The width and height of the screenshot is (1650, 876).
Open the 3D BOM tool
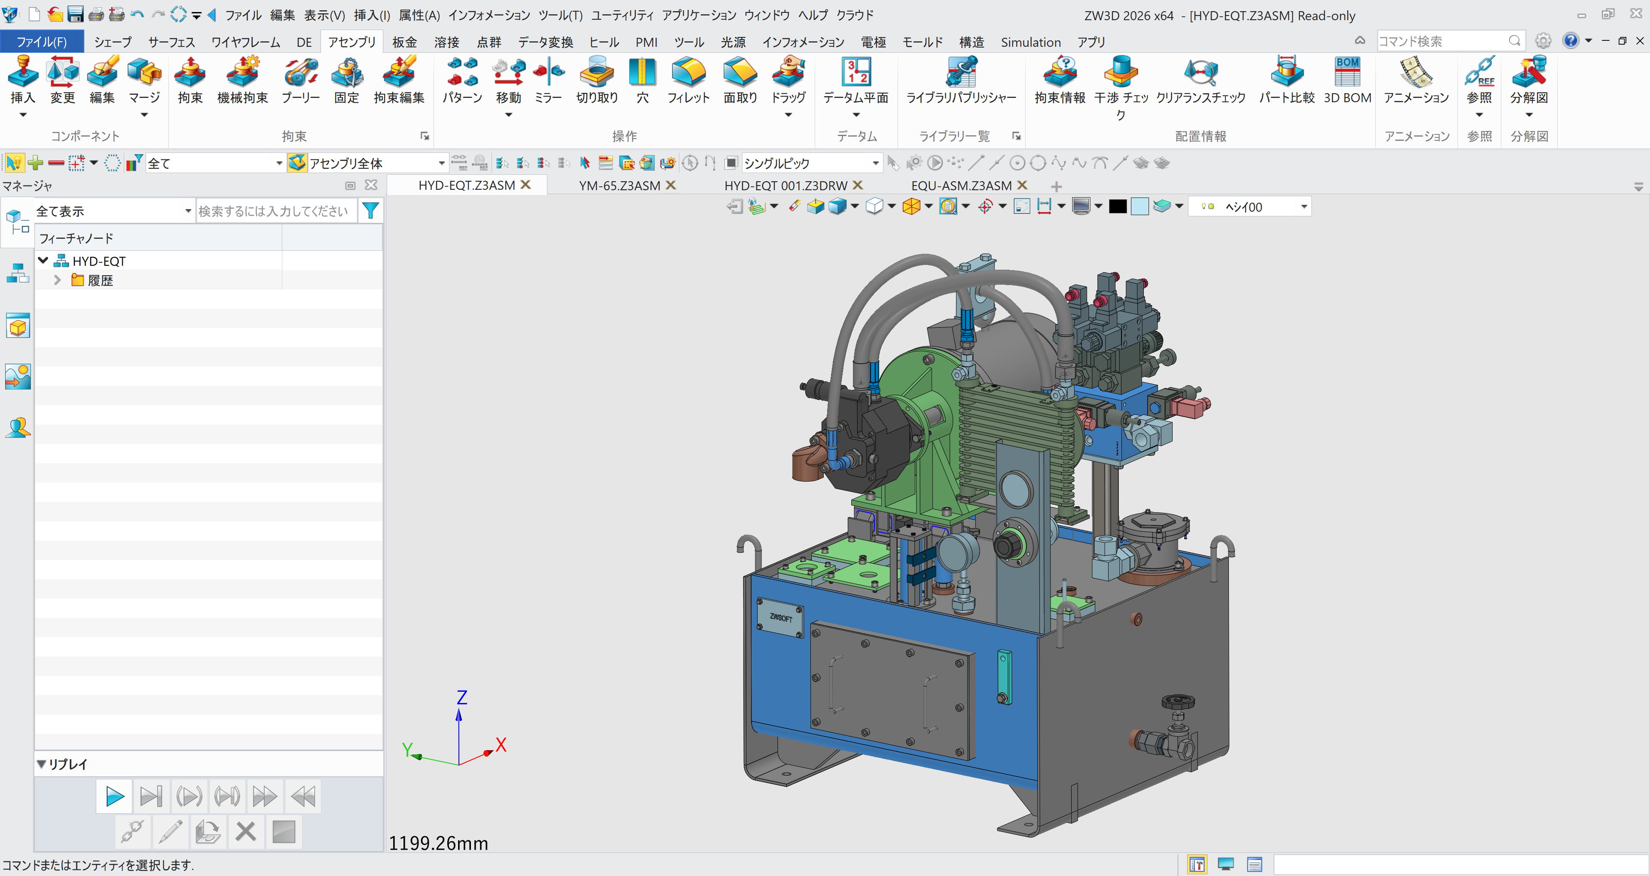tap(1347, 80)
